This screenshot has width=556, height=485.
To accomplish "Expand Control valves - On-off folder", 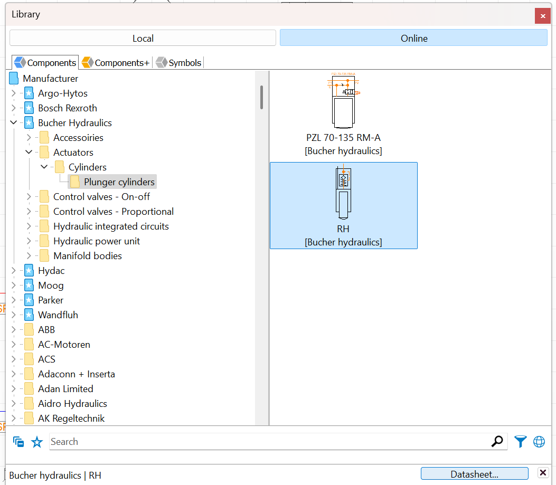I will pos(29,197).
